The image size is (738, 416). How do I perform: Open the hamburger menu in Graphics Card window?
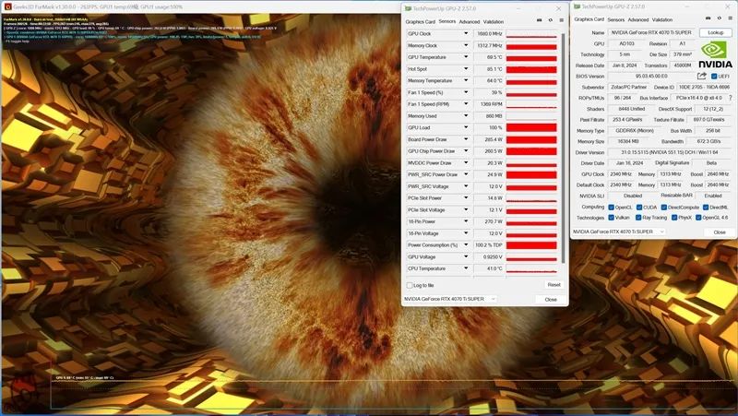729,18
